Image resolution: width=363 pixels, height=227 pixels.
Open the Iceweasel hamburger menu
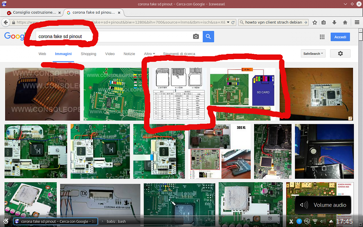[357, 22]
